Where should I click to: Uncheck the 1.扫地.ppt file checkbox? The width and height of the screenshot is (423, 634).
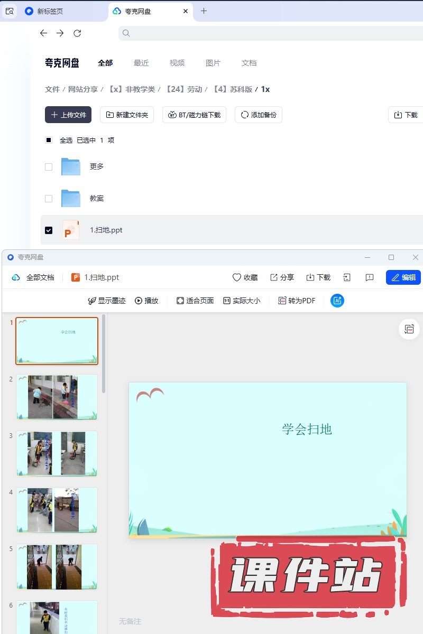click(x=49, y=230)
